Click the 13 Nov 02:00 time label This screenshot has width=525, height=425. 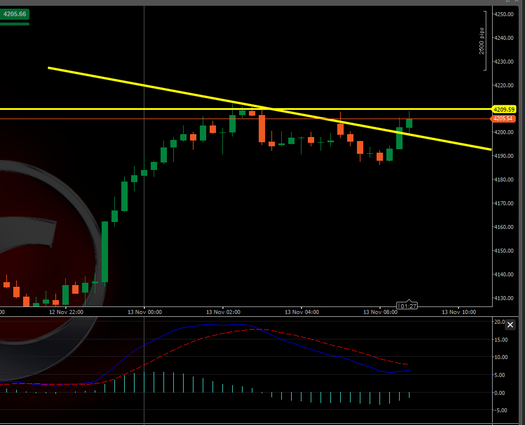[x=224, y=312]
